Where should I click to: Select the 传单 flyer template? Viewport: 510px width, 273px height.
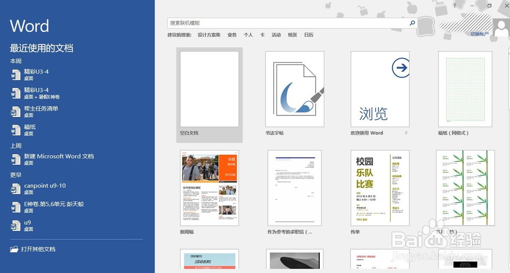(x=380, y=188)
